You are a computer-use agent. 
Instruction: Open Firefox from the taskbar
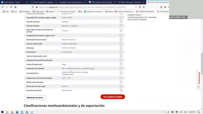(12, 112)
